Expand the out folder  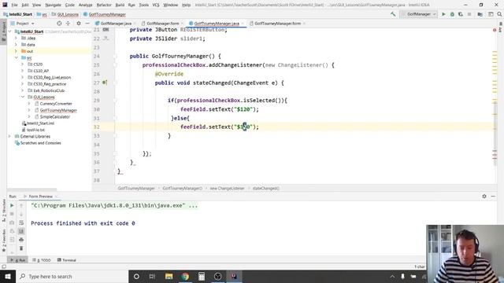pyautogui.click(x=16, y=51)
